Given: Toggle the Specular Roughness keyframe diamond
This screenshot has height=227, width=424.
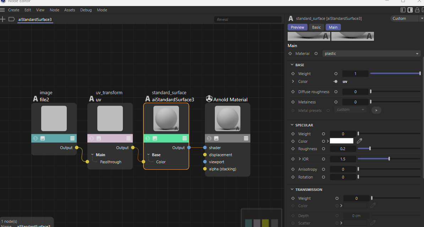Looking at the screenshot, I should [x=293, y=149].
